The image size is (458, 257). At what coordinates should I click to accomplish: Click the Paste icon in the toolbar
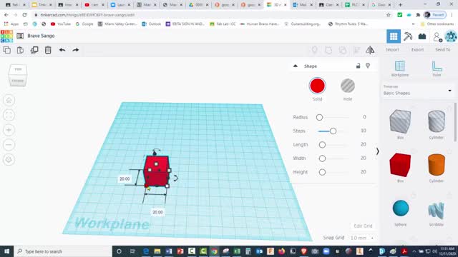20,50
